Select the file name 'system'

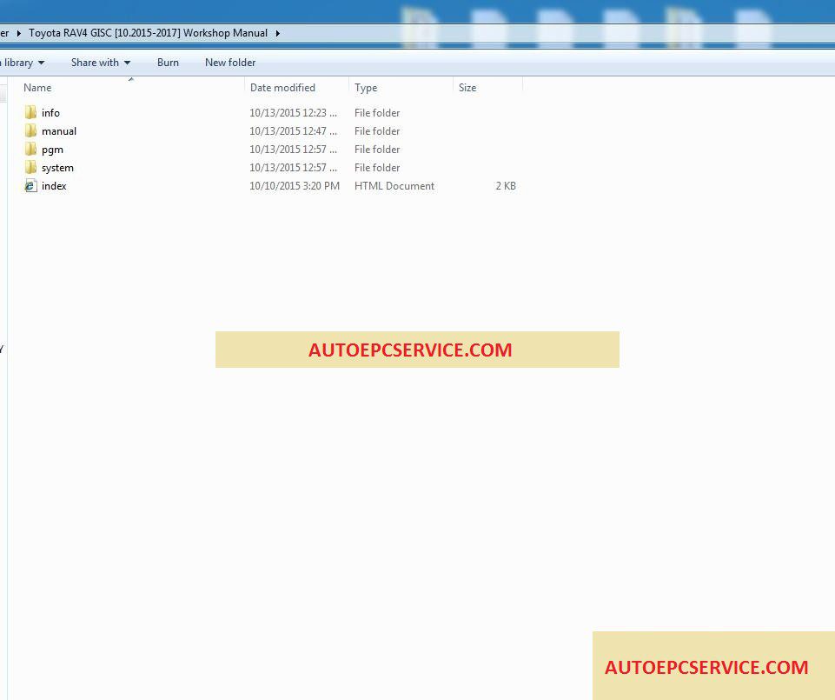[x=57, y=168]
